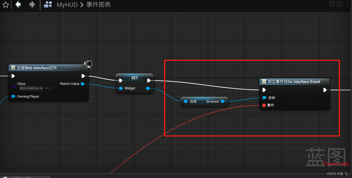Viewport: 352px width, 178px height.
Task: Click the Return Value label
Action: click(x=70, y=84)
